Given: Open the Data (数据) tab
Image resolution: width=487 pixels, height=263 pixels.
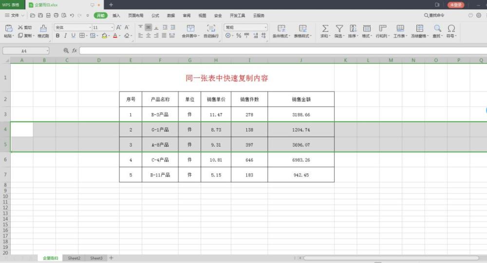Looking at the screenshot, I should (x=171, y=15).
